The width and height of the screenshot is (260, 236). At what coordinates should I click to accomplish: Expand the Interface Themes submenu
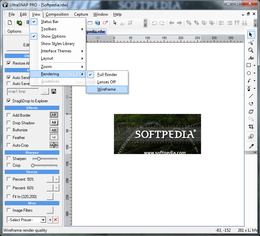[x=58, y=51]
